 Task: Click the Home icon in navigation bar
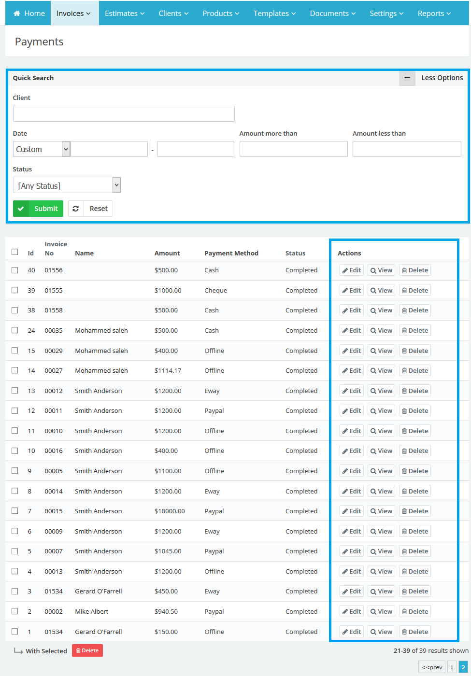17,14
